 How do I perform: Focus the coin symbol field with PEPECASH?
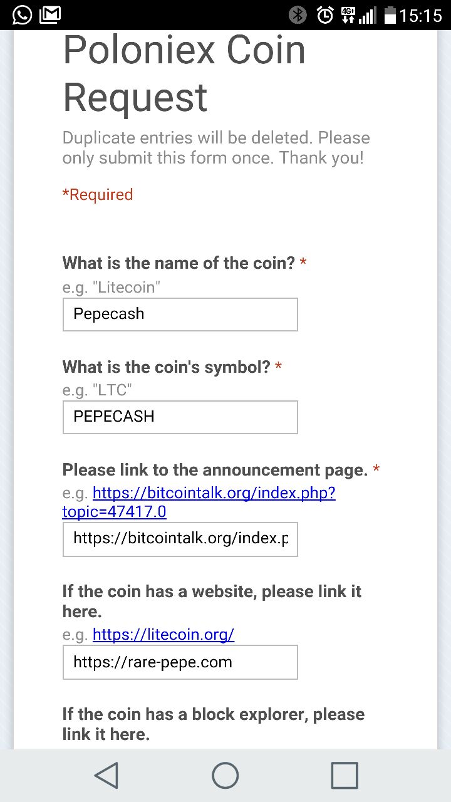(x=180, y=417)
